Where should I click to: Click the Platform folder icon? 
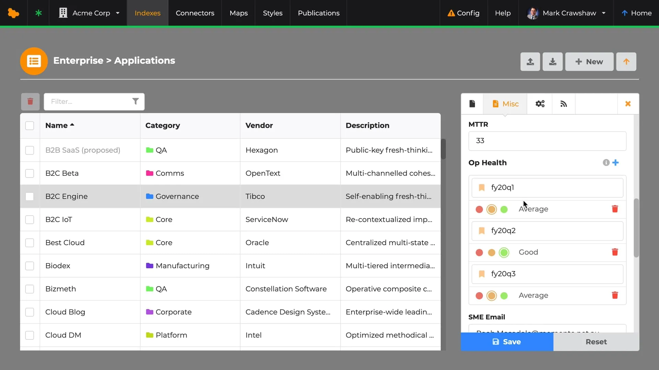click(149, 335)
